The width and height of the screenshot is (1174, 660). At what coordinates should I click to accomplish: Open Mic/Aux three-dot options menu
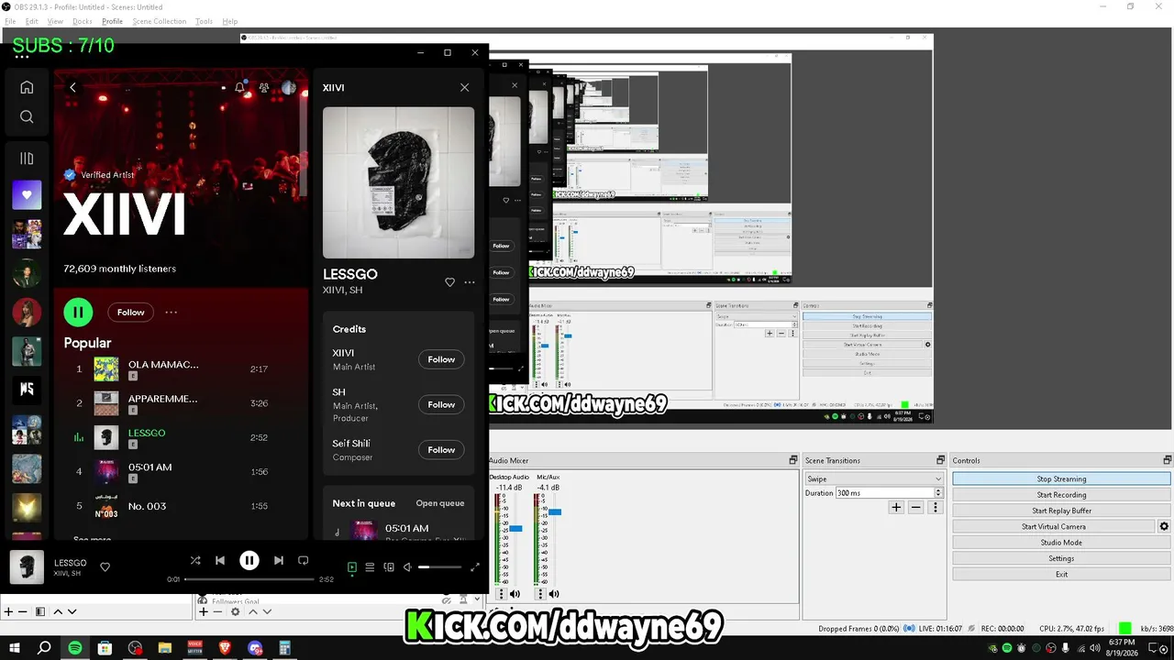point(541,594)
